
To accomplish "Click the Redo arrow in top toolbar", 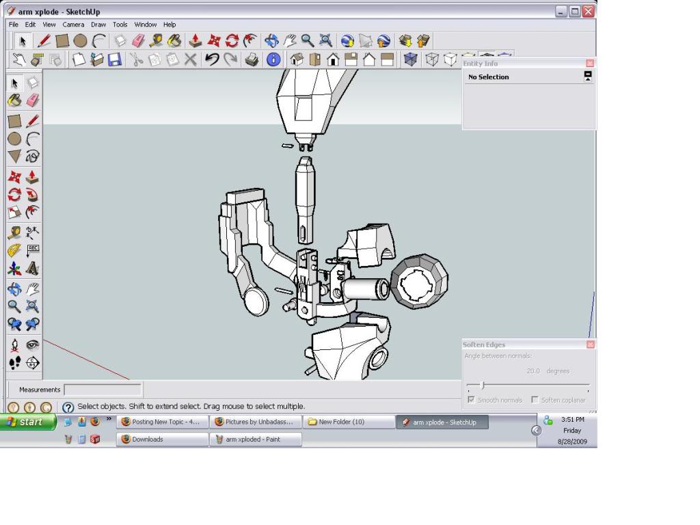I will click(x=230, y=59).
